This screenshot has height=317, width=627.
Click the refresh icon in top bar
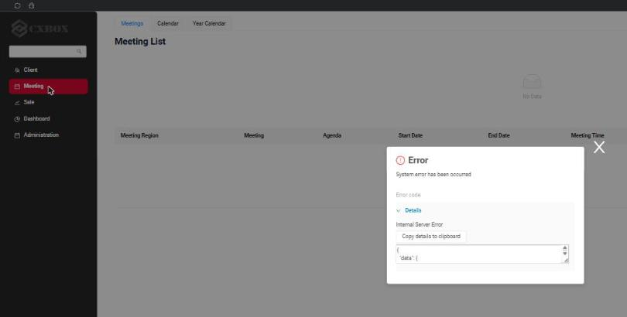tap(17, 5)
